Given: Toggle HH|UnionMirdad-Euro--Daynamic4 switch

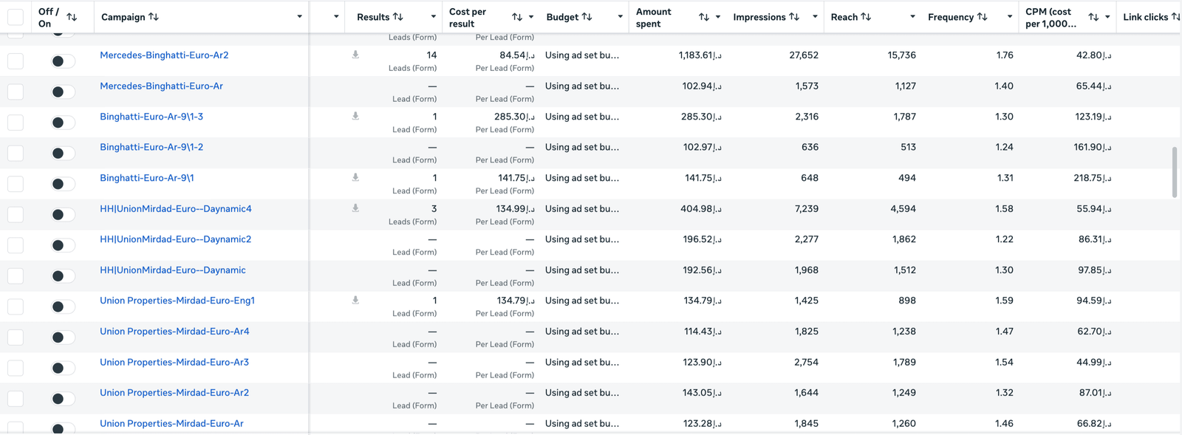Looking at the screenshot, I should (62, 214).
